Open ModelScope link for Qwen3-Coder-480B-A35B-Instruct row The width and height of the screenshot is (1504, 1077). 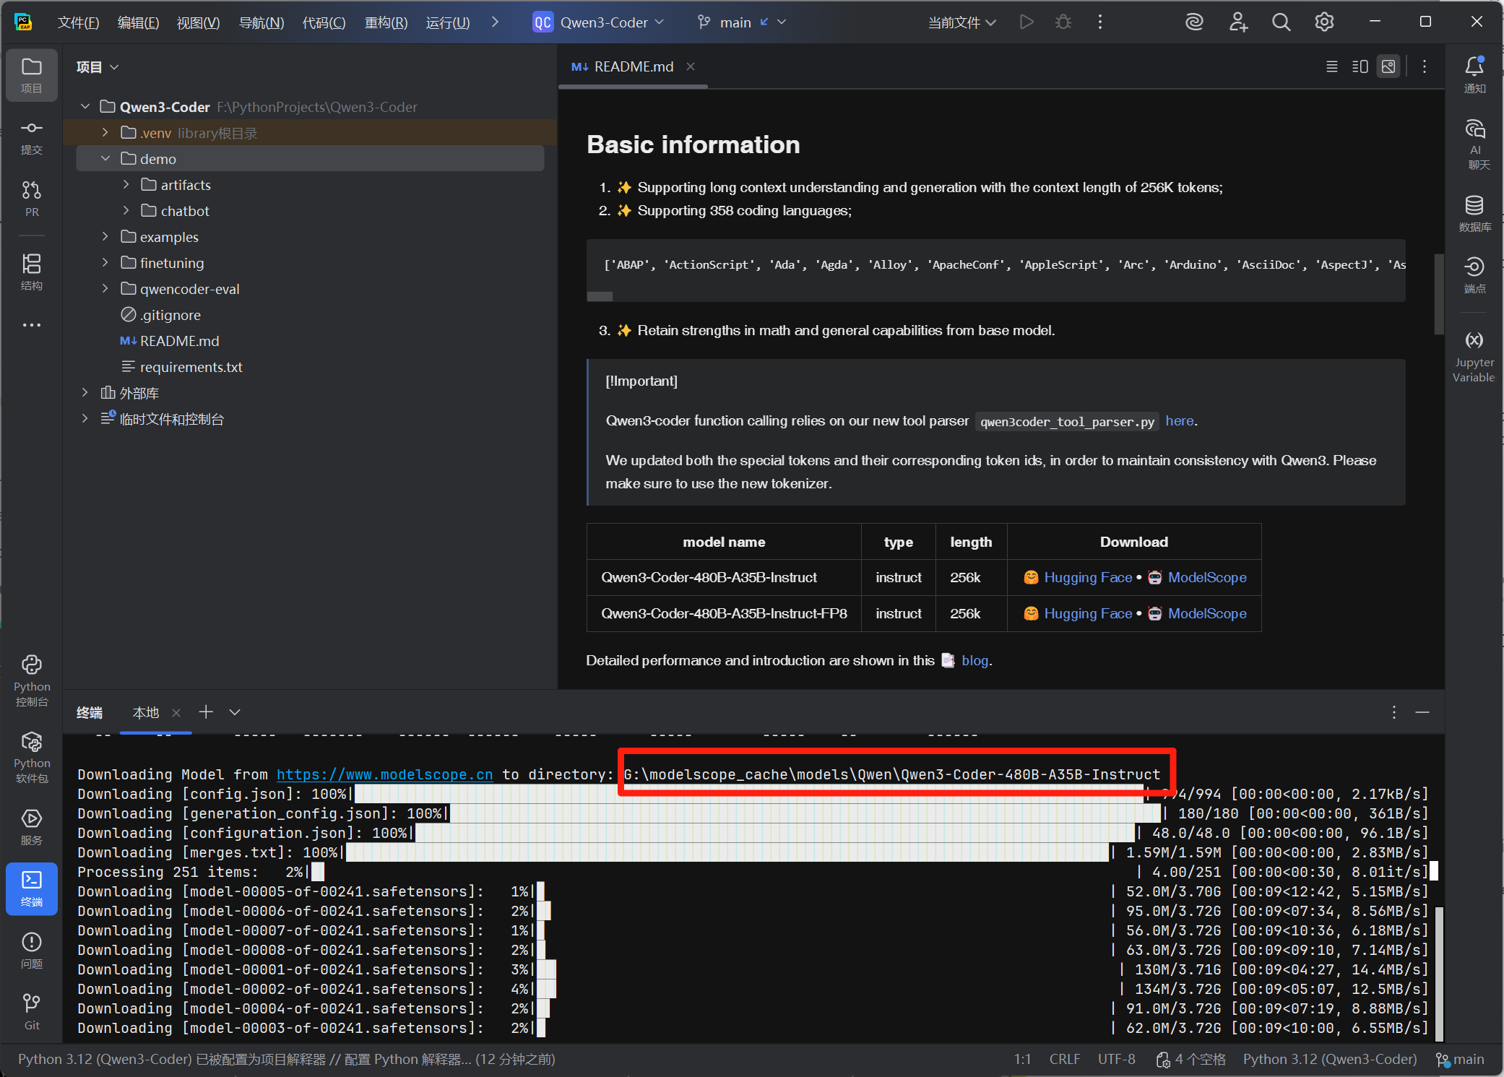click(x=1207, y=577)
